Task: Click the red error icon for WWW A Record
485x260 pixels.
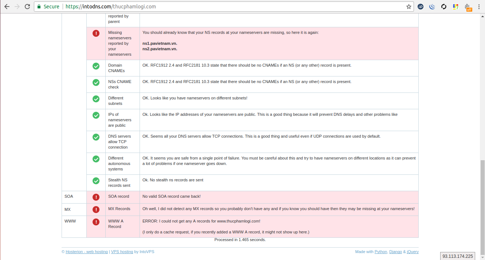Action: click(x=96, y=222)
